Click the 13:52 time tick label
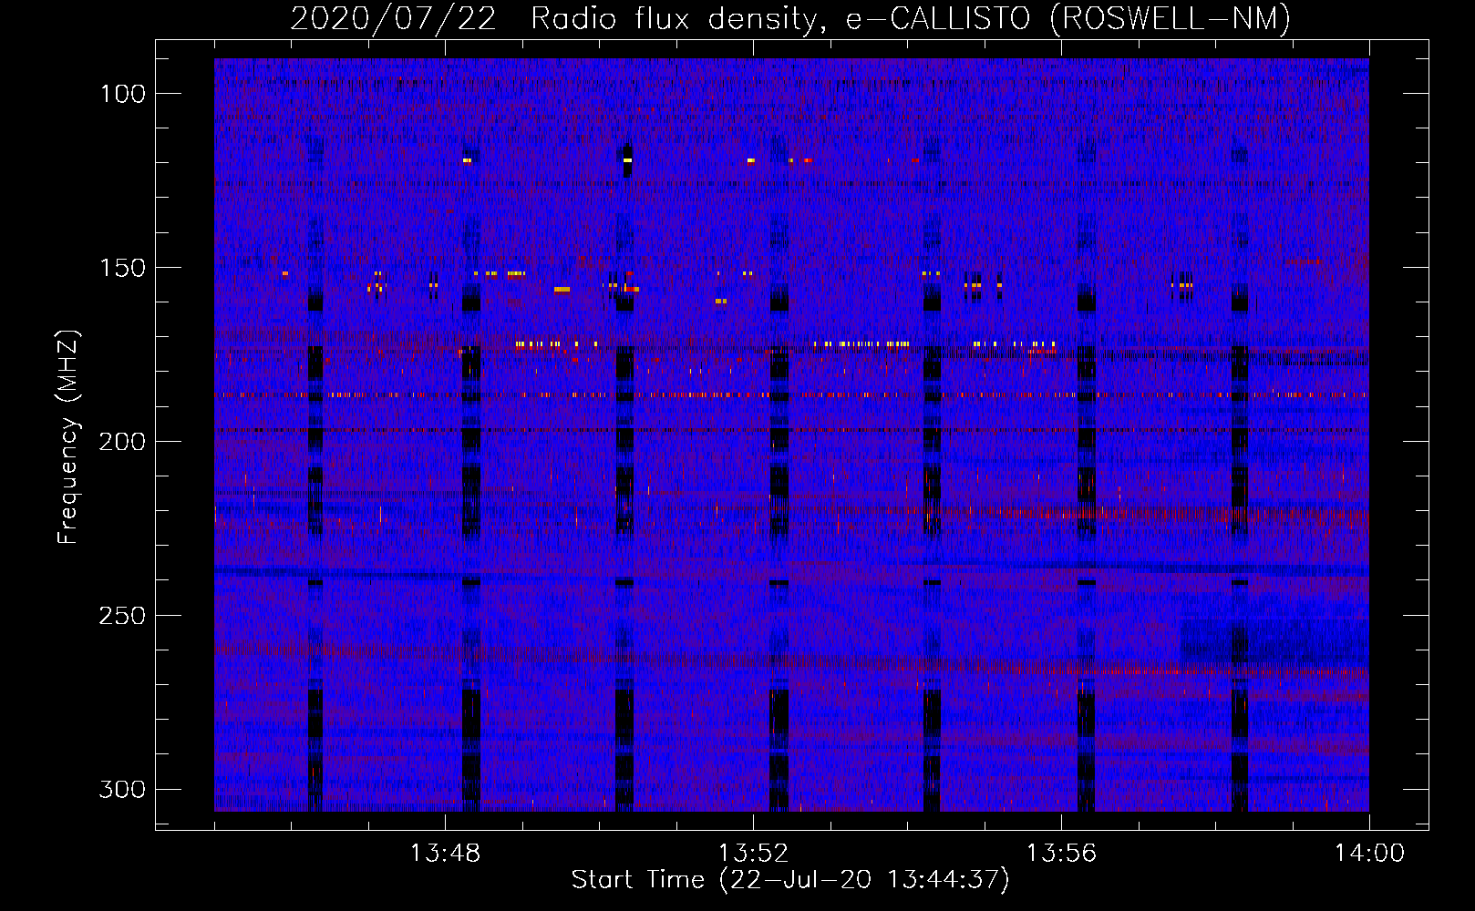This screenshot has width=1475, height=911. click(x=753, y=854)
